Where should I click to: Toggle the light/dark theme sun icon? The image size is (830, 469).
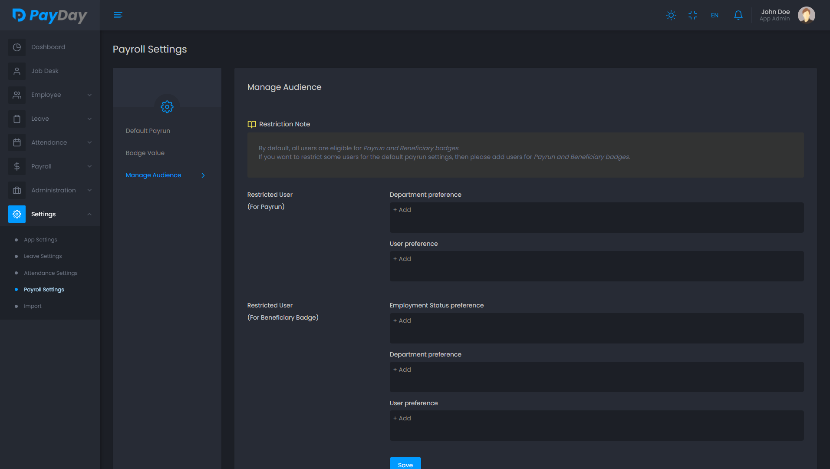671,15
